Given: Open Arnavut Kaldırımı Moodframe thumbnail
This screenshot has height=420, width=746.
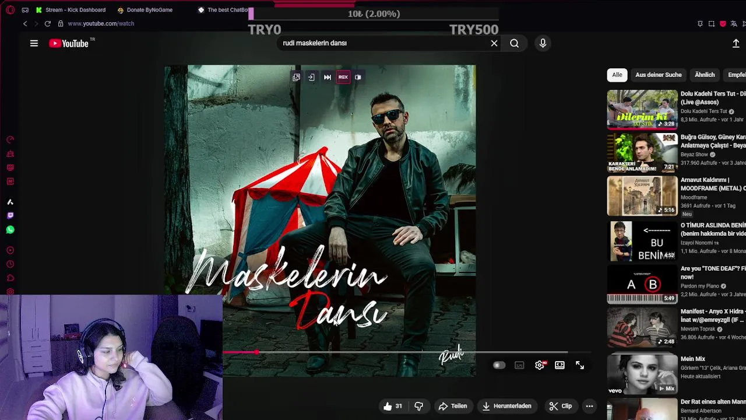Looking at the screenshot, I should (642, 196).
